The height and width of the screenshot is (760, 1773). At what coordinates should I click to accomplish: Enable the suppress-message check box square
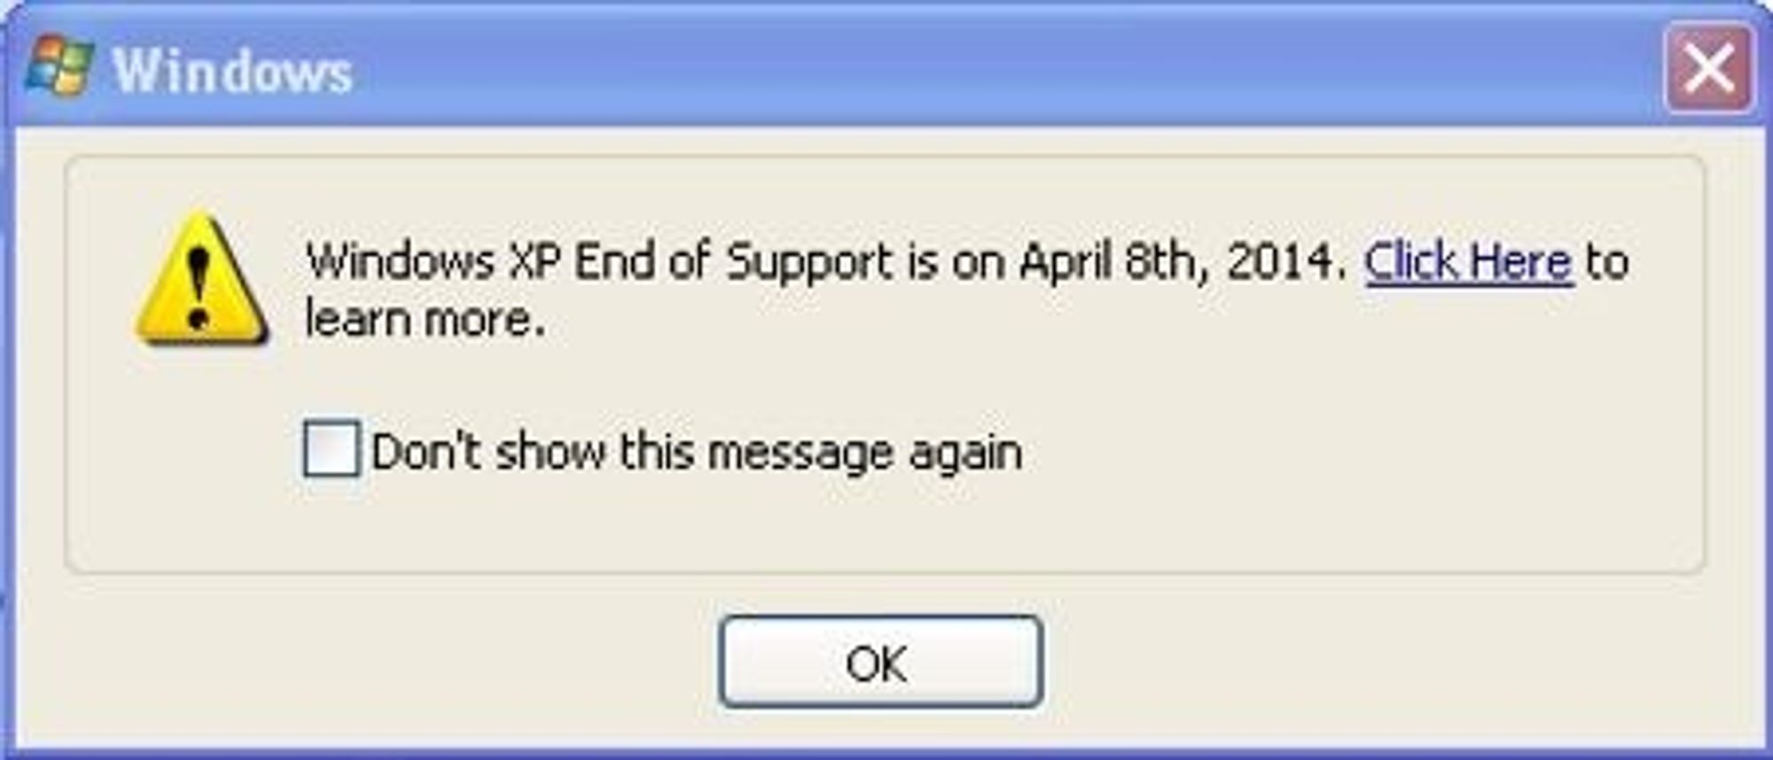(x=332, y=449)
